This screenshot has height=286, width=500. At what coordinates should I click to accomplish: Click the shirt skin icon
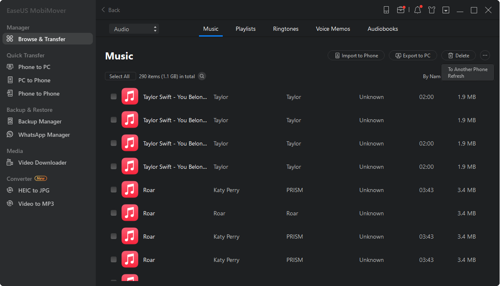click(x=432, y=10)
